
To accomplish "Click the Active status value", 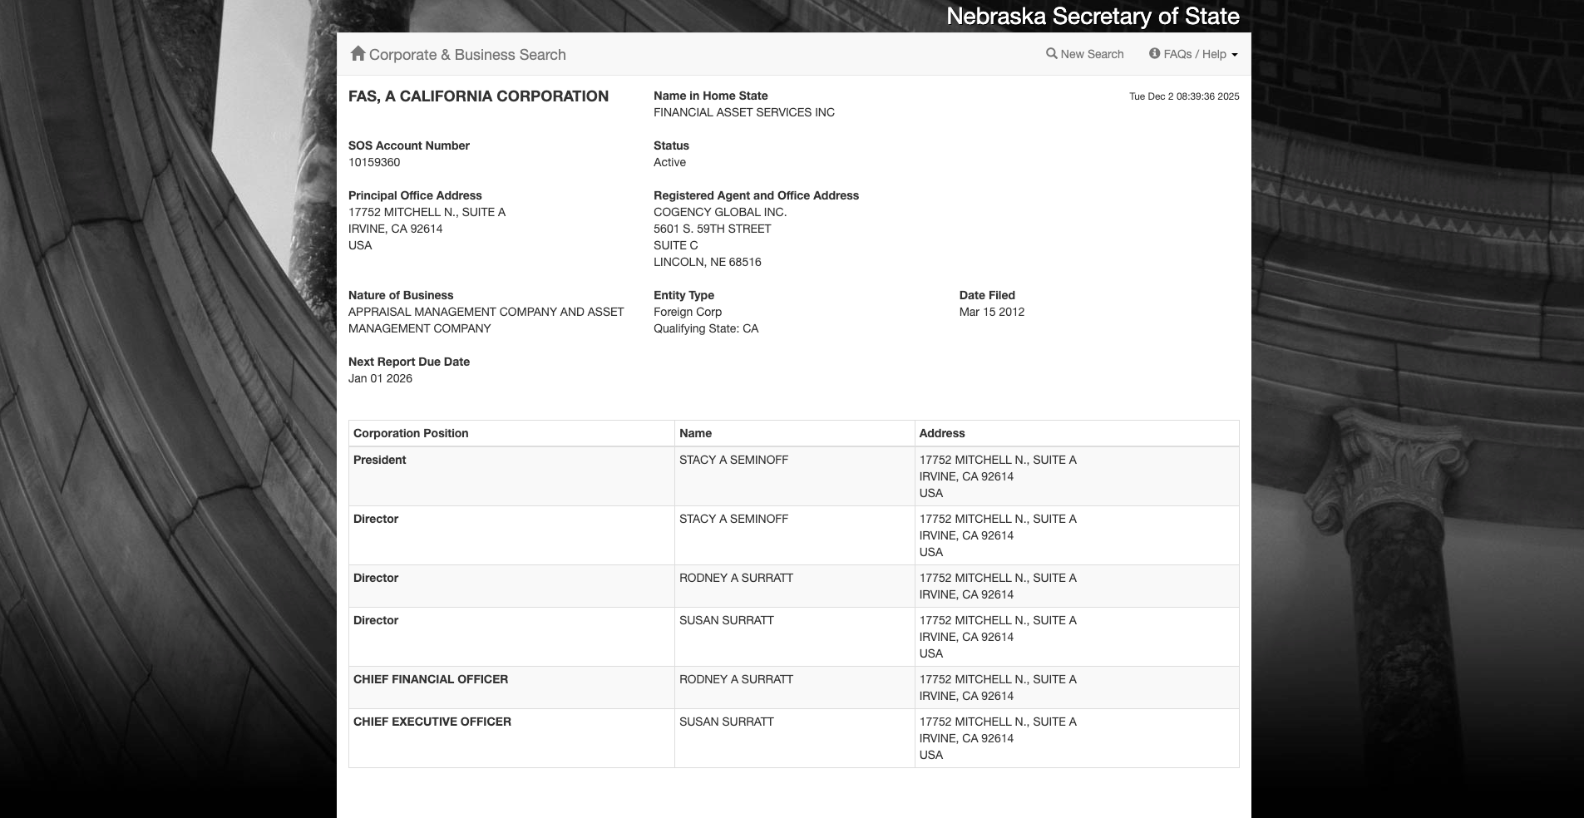I will [669, 162].
